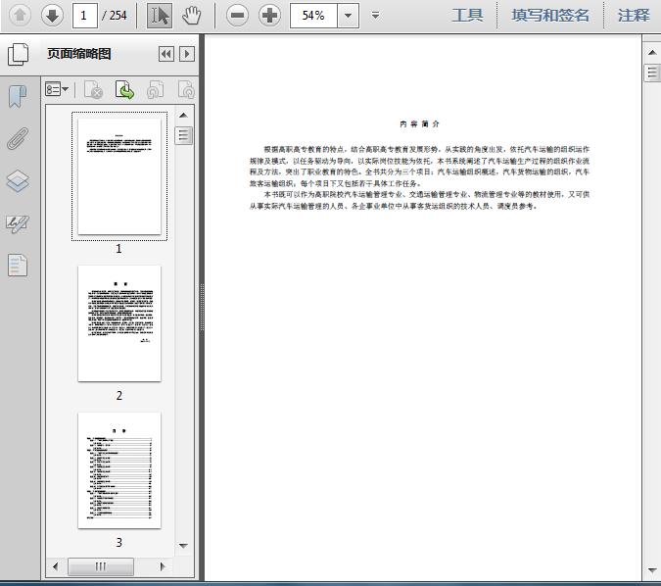Click the page label 3 under thumbnail
661x586 pixels.
tap(119, 542)
